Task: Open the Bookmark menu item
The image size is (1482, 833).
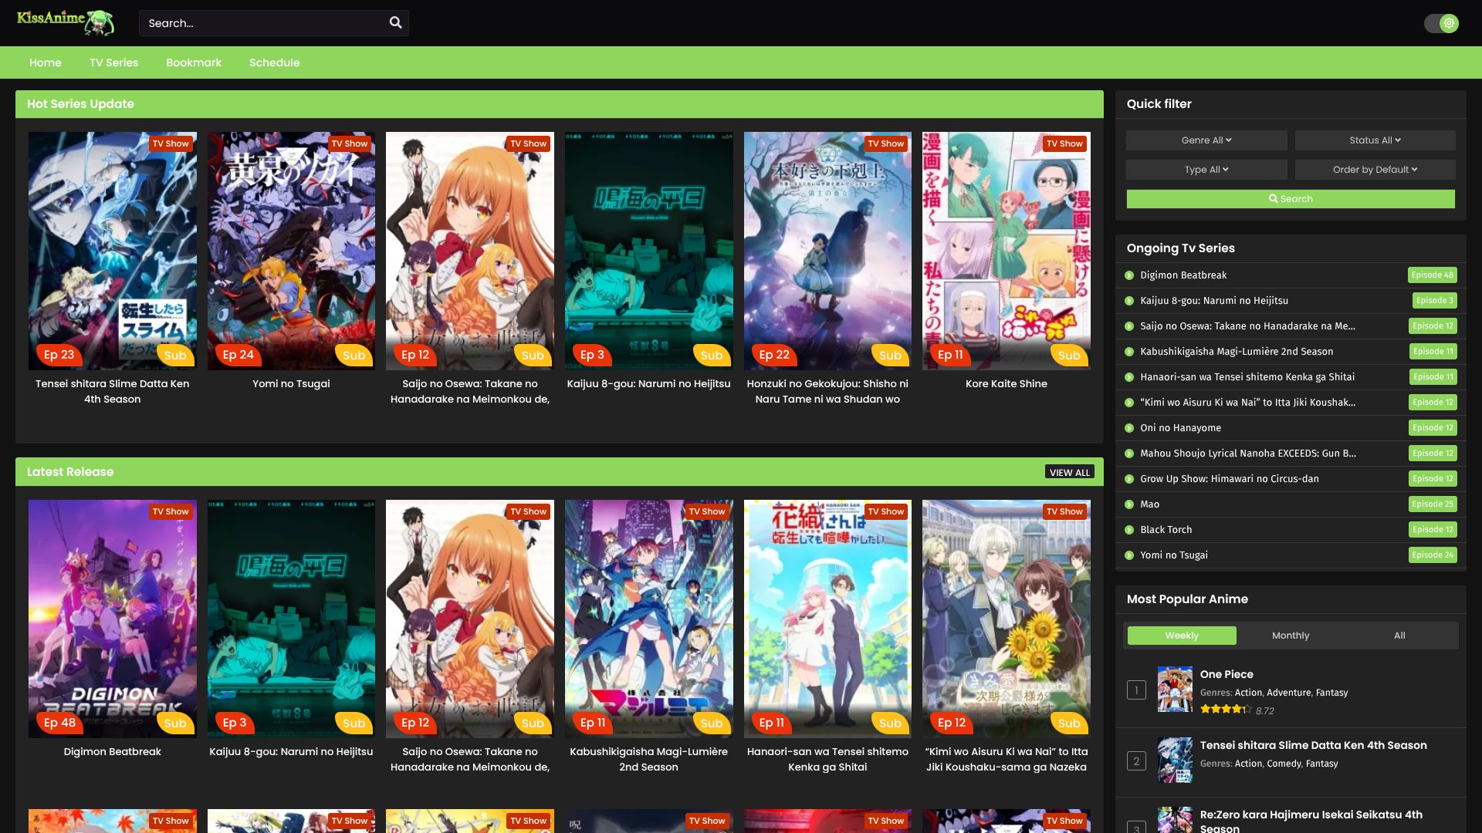Action: click(x=194, y=62)
